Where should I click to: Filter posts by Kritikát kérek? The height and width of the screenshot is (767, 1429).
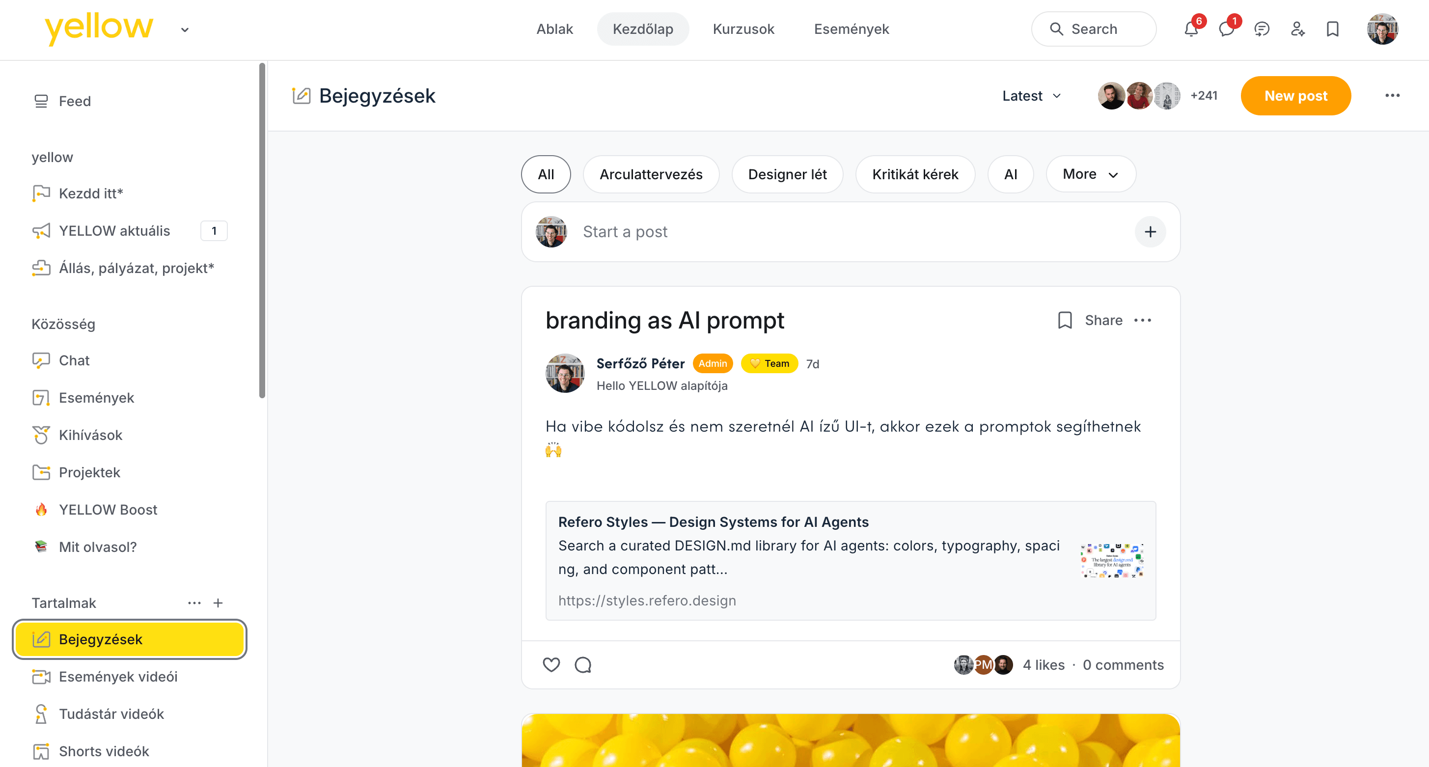click(915, 174)
